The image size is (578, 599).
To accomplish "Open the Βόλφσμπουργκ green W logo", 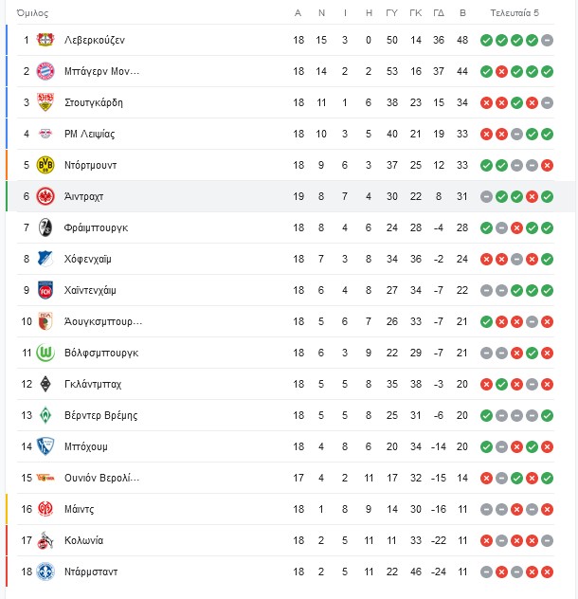I will pyautogui.click(x=45, y=353).
